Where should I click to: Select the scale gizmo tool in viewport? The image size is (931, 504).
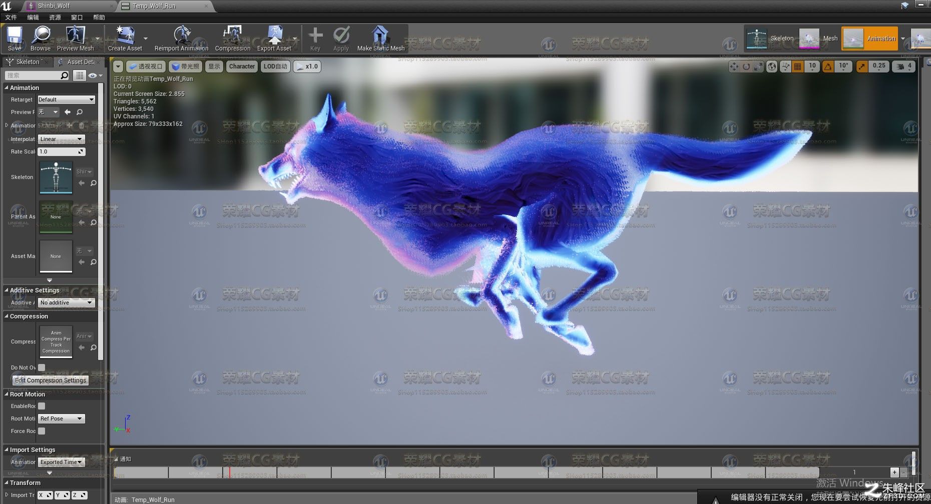click(758, 66)
